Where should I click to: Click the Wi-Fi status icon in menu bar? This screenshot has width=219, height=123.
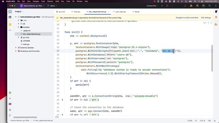click(x=195, y=1)
